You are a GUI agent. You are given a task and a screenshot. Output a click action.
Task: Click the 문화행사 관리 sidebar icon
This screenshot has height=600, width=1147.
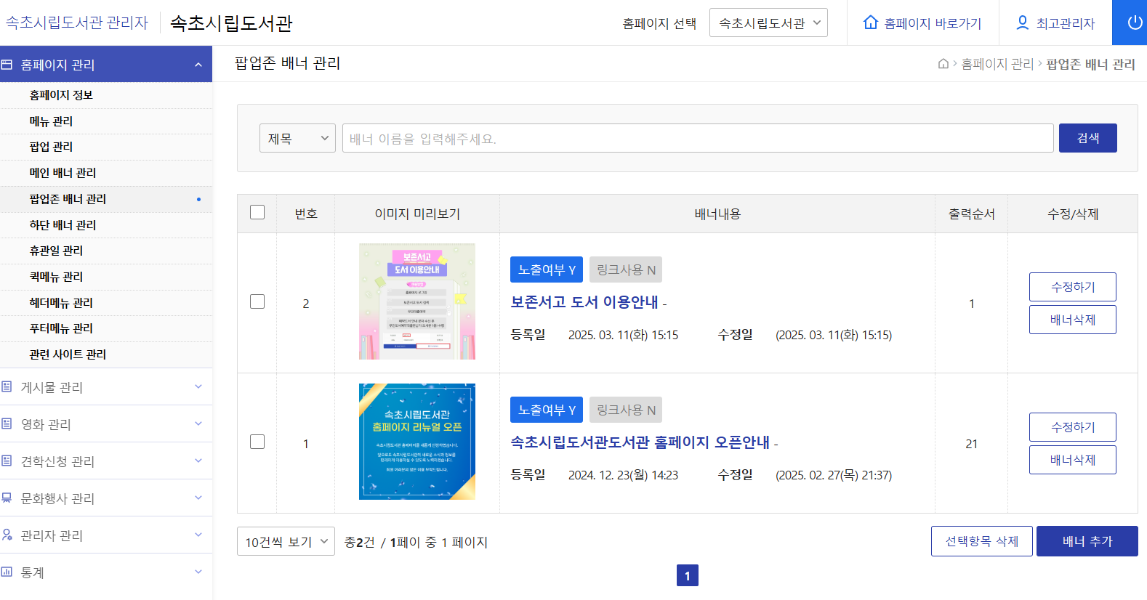7,498
